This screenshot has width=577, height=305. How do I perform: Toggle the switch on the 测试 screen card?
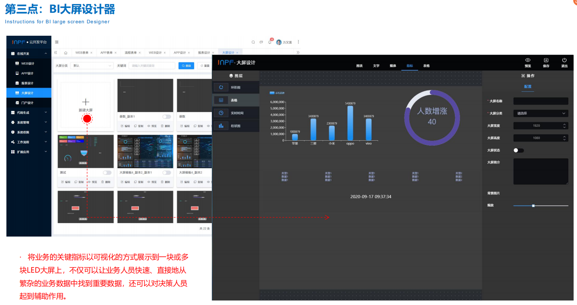(x=107, y=172)
